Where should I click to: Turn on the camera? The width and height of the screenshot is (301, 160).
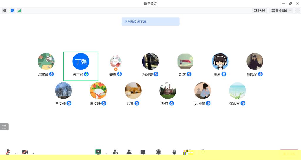pyautogui.click(x=25, y=152)
